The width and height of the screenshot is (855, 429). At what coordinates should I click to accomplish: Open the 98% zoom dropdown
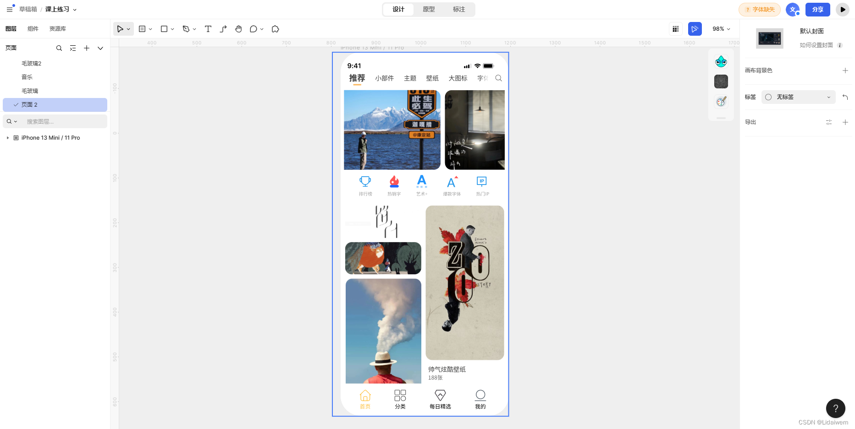pyautogui.click(x=721, y=29)
